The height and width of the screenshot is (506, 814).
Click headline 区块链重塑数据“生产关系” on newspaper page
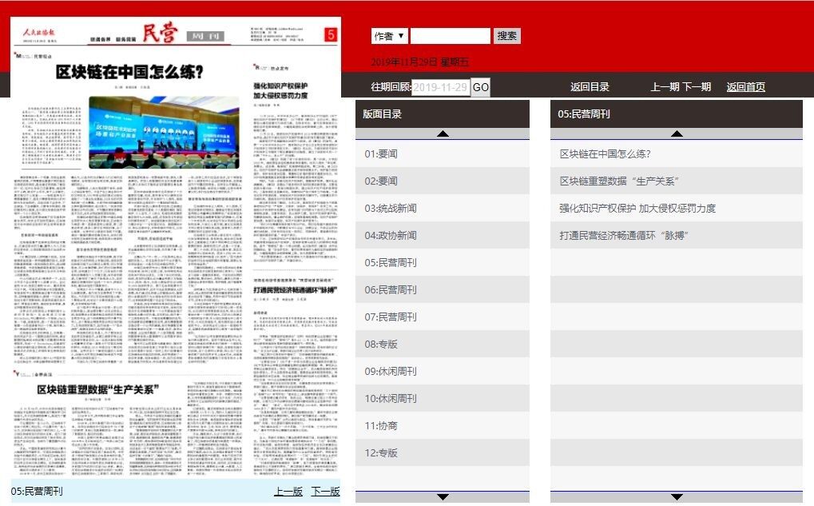tap(98, 389)
